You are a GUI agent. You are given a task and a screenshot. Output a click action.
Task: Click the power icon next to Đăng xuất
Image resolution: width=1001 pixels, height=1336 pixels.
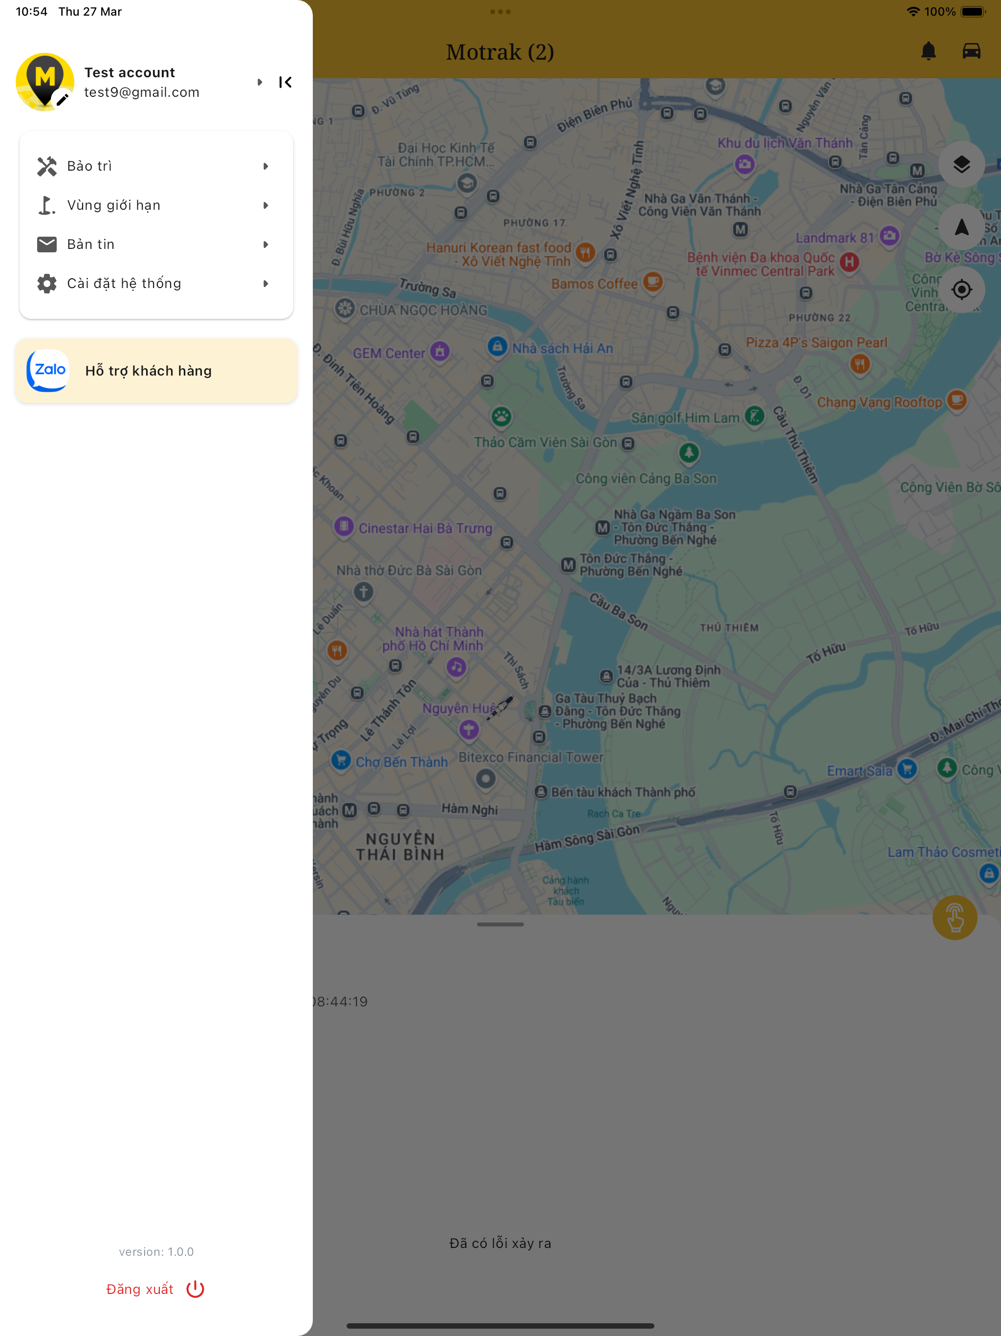coord(196,1289)
